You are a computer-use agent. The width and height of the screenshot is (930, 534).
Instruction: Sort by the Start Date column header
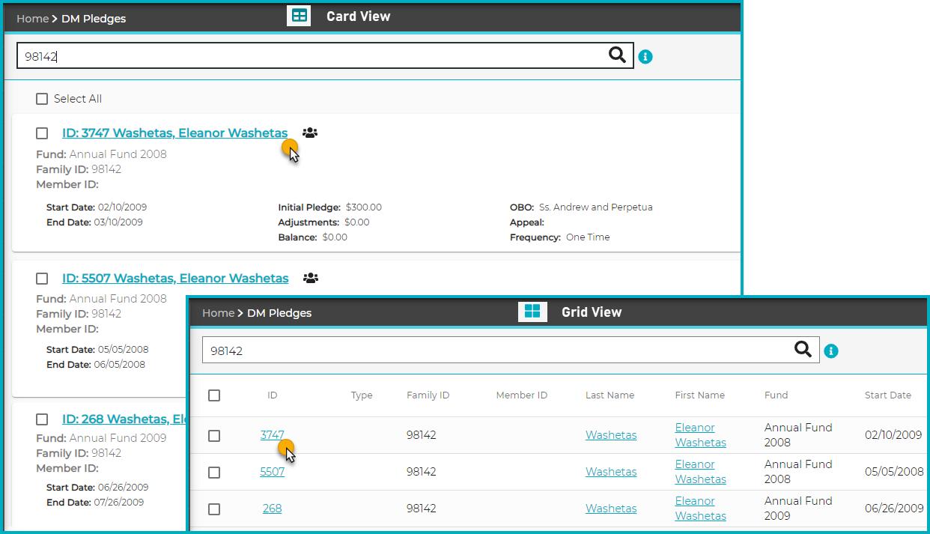(887, 395)
